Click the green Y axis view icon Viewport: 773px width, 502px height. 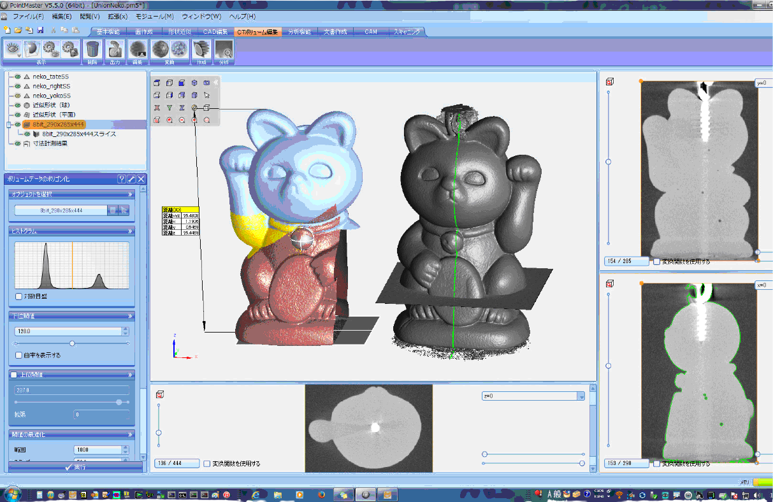tap(170, 108)
